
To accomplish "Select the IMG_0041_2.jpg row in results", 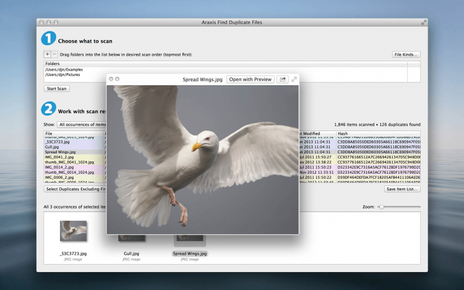I will 61,158.
